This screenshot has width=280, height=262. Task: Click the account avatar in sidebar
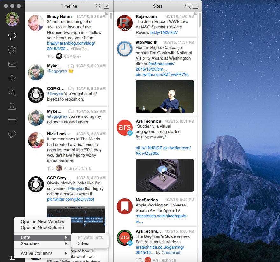point(12,19)
